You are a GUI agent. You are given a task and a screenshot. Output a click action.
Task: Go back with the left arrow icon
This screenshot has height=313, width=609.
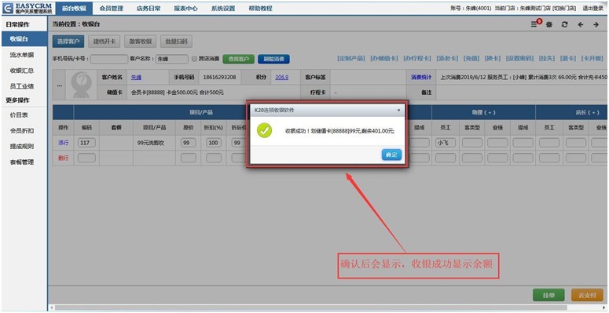[581, 24]
